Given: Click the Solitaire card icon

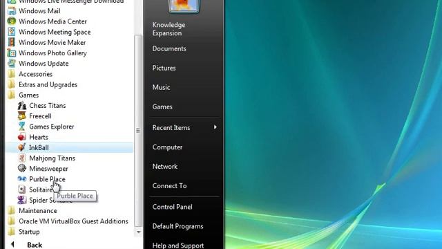Looking at the screenshot, I should pos(22,190).
